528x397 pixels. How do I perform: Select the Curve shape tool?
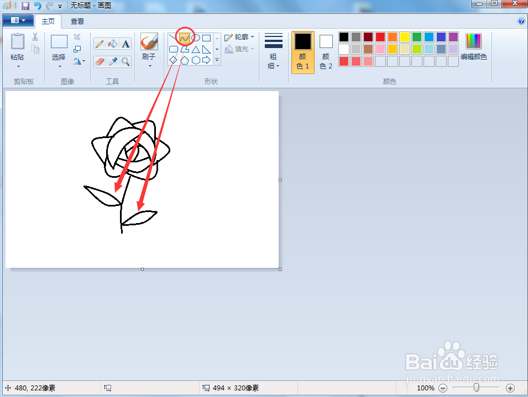tap(184, 38)
